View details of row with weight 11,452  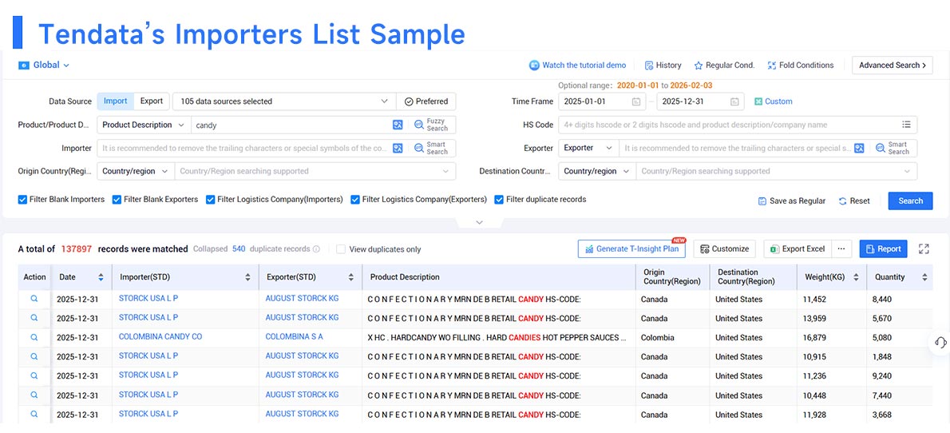[34, 299]
